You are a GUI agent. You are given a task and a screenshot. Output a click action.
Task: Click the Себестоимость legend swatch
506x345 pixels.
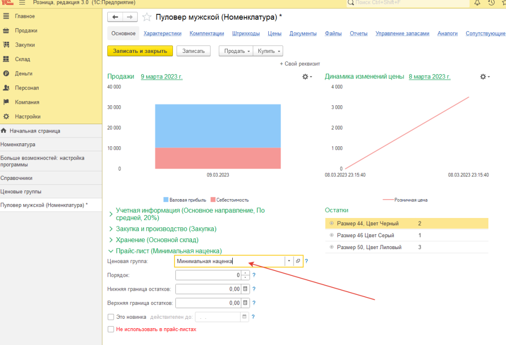[213, 200]
